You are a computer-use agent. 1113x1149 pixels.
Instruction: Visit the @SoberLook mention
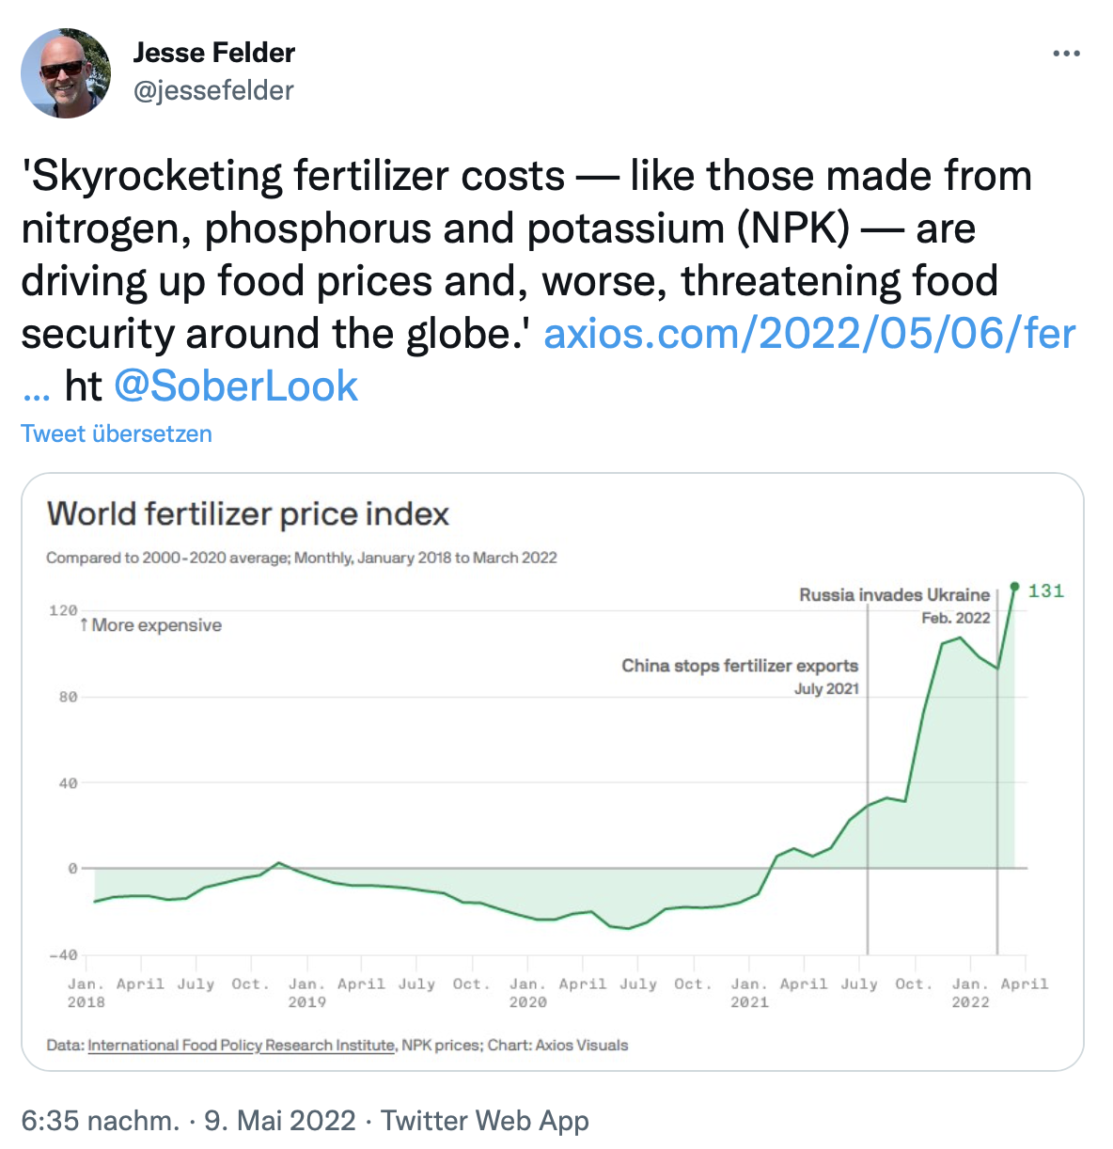pos(236,386)
